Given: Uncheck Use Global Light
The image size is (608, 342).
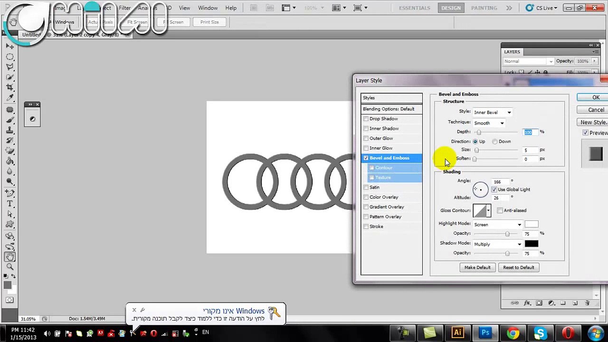Looking at the screenshot, I should tap(494, 190).
